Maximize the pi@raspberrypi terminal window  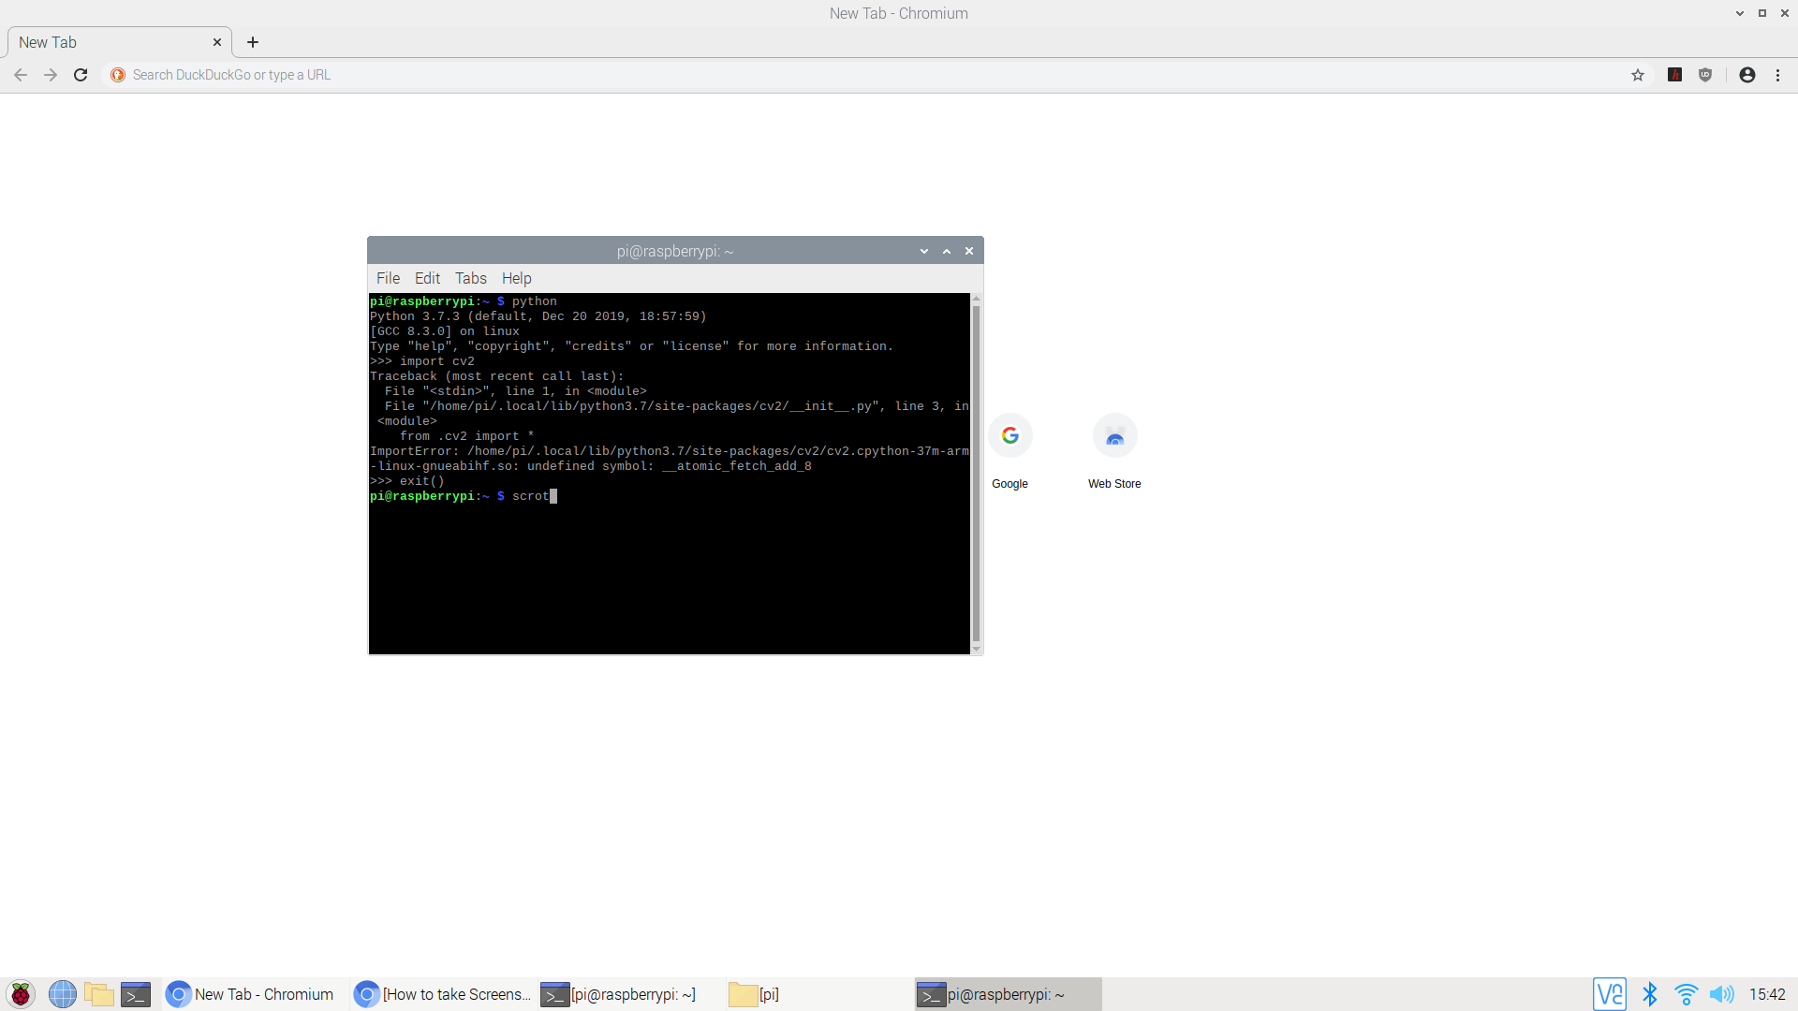[x=947, y=251]
